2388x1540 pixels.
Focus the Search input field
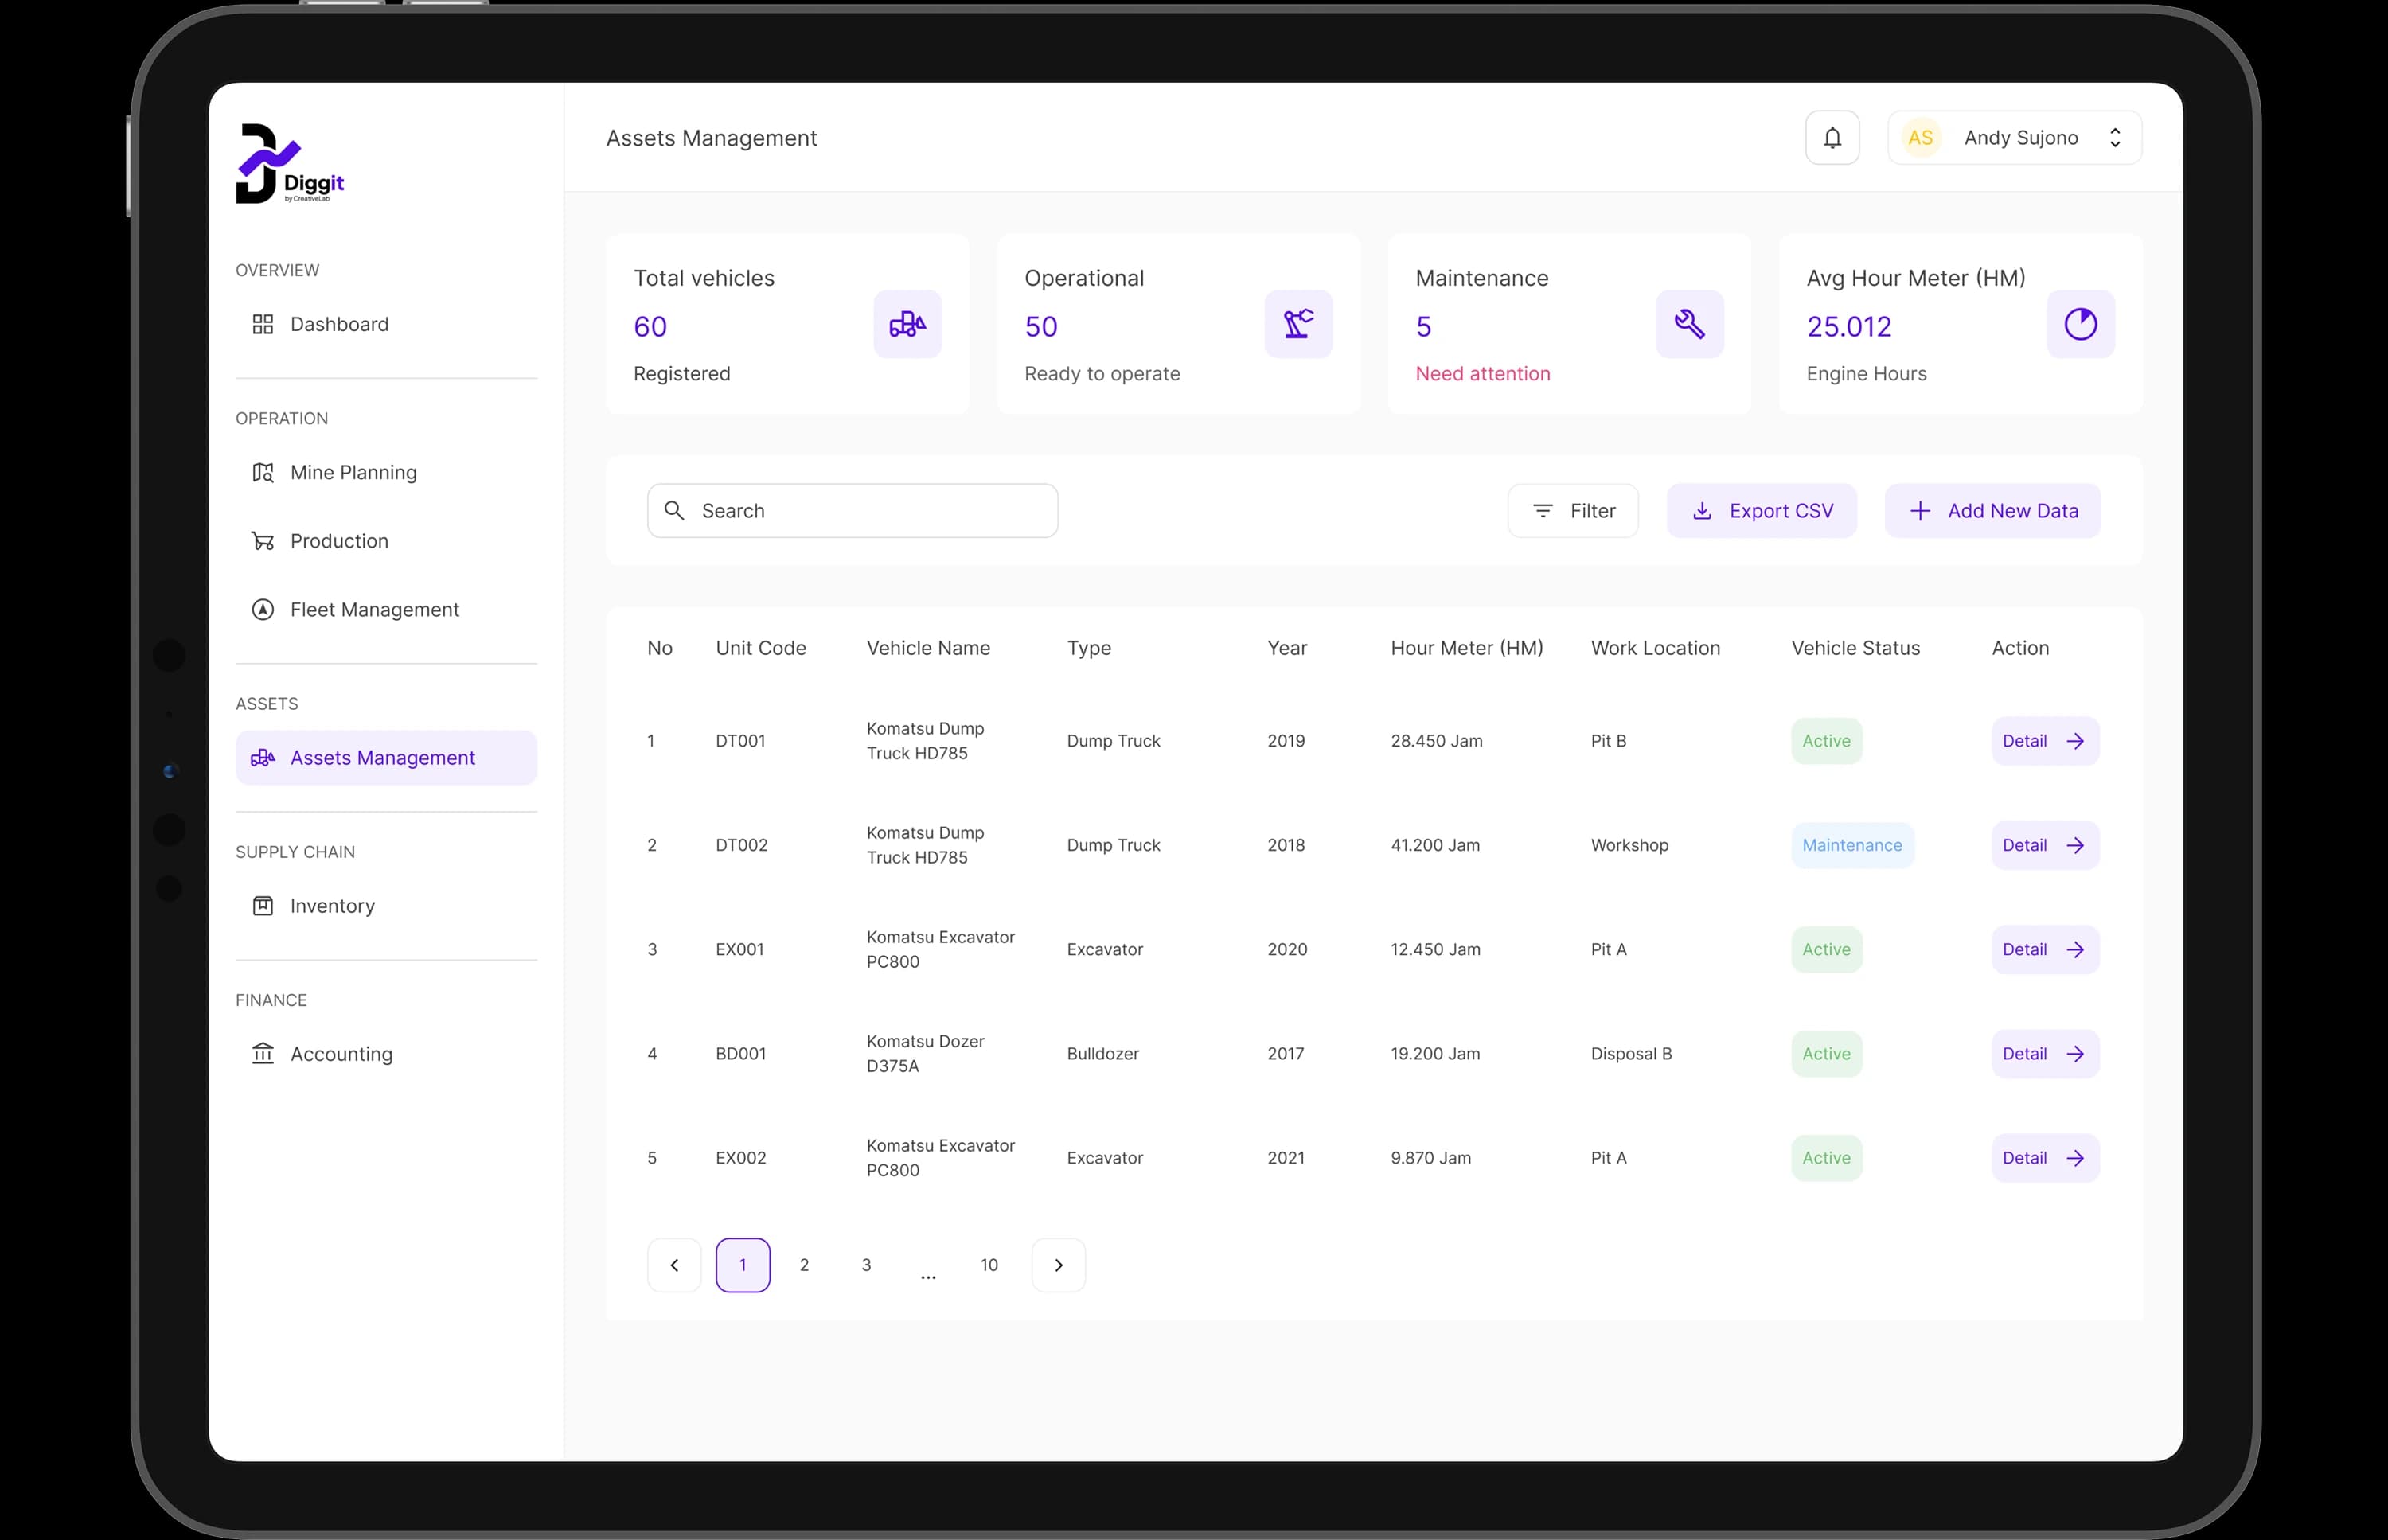click(x=852, y=511)
